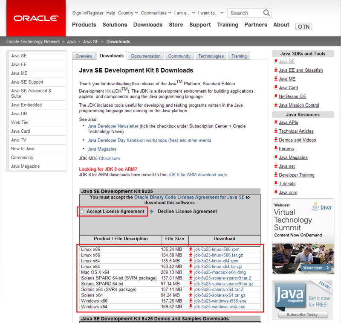Open the Community tab
Viewport: 341px width, 323px height.
179,56
